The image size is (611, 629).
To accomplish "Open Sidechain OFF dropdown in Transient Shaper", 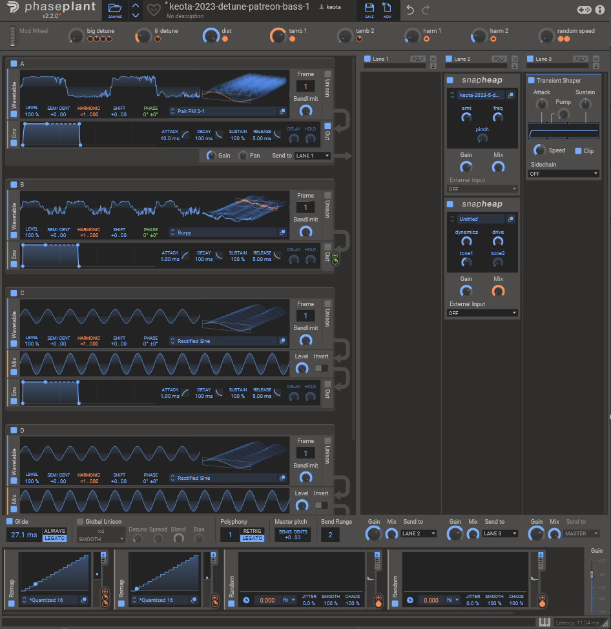I will 564,174.
